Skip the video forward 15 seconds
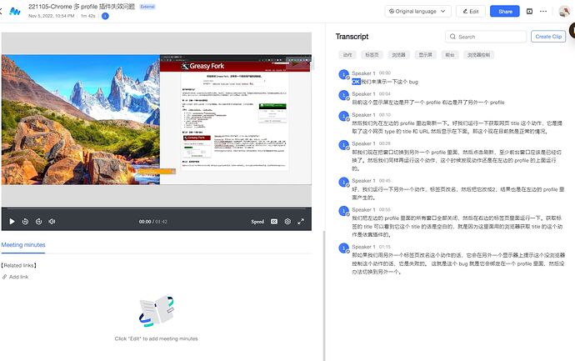The height and width of the screenshot is (361, 575). pos(38,221)
